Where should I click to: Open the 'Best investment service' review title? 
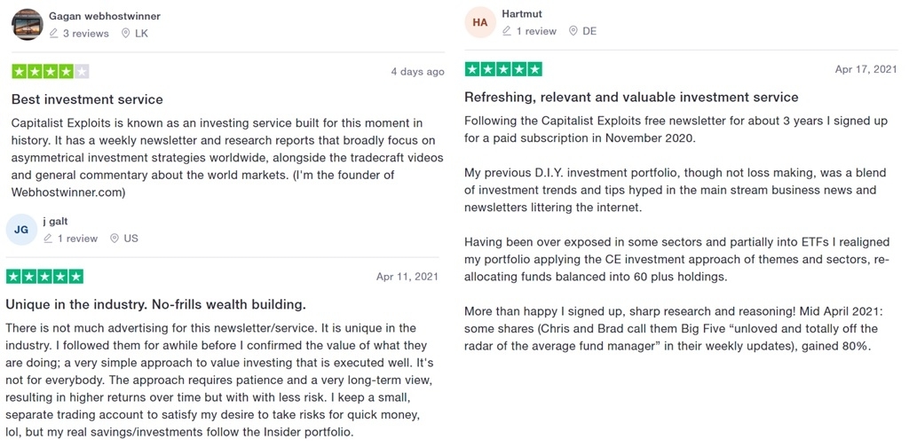click(87, 99)
